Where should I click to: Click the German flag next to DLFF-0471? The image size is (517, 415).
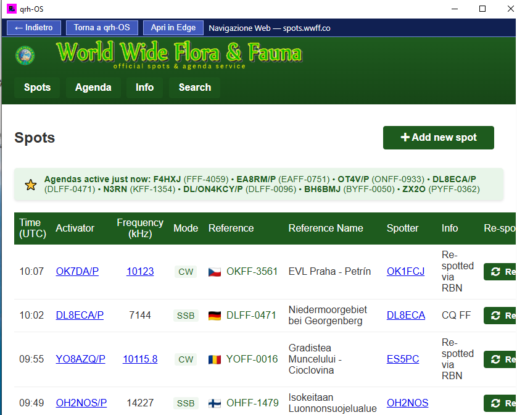click(215, 316)
